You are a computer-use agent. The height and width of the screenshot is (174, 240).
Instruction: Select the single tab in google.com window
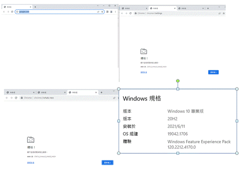(17, 7)
